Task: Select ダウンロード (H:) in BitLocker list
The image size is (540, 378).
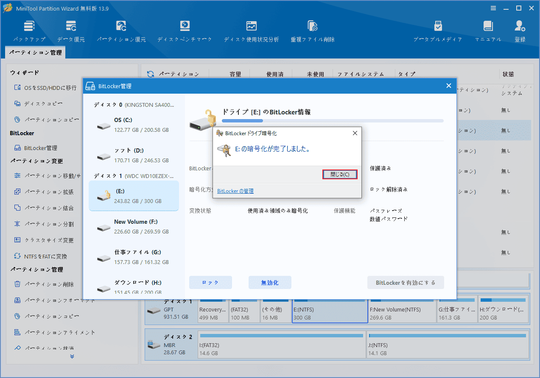Action: click(x=134, y=287)
